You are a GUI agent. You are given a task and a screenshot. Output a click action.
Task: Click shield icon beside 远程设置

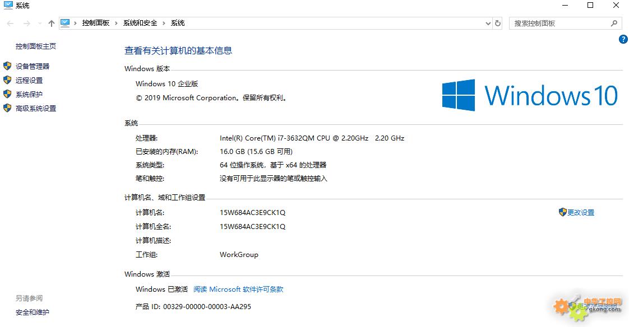point(7,80)
